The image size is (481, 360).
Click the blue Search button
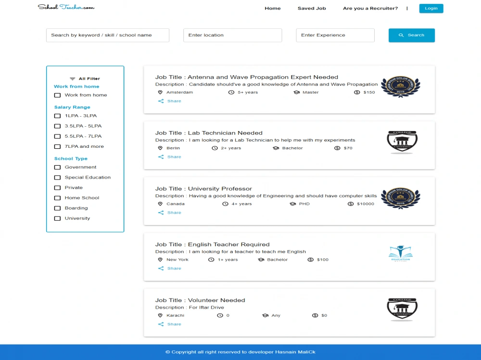tap(411, 35)
